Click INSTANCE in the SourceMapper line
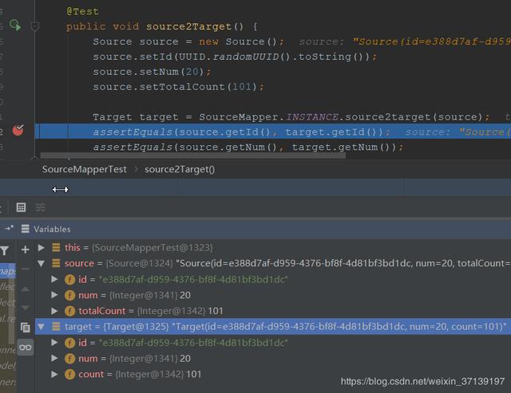Image resolution: width=511 pixels, height=393 pixels. pyautogui.click(x=312, y=117)
